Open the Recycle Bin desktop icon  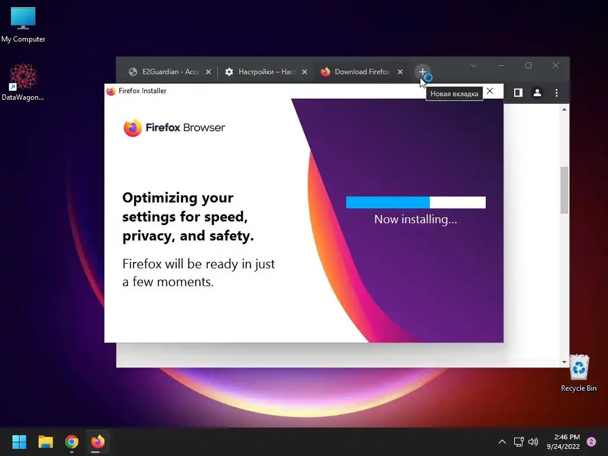coord(578,373)
